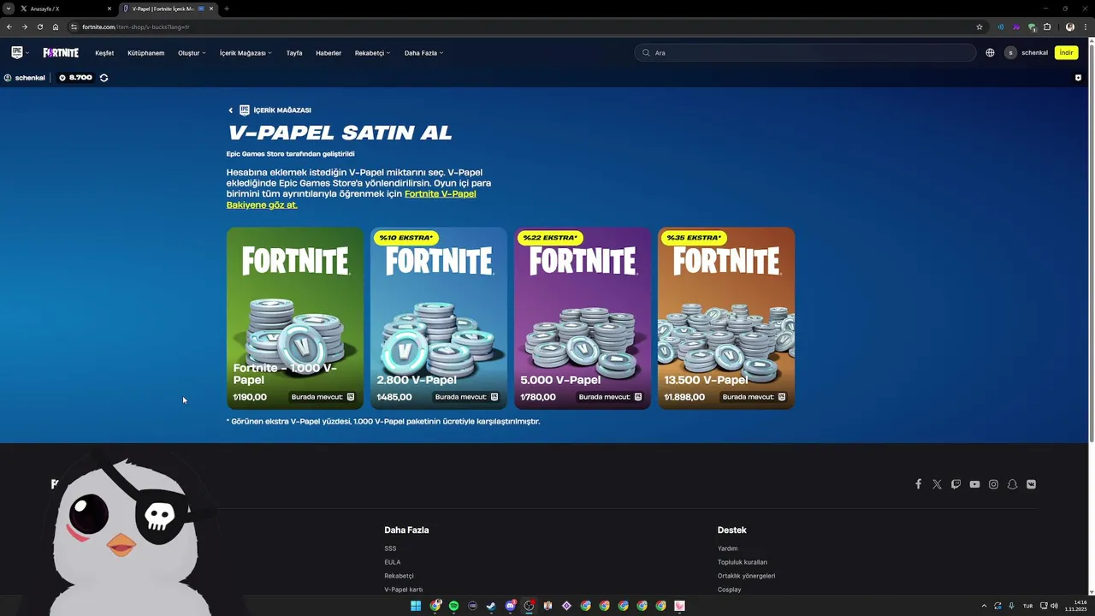Open the V-Papel kartı footer link

click(404, 589)
